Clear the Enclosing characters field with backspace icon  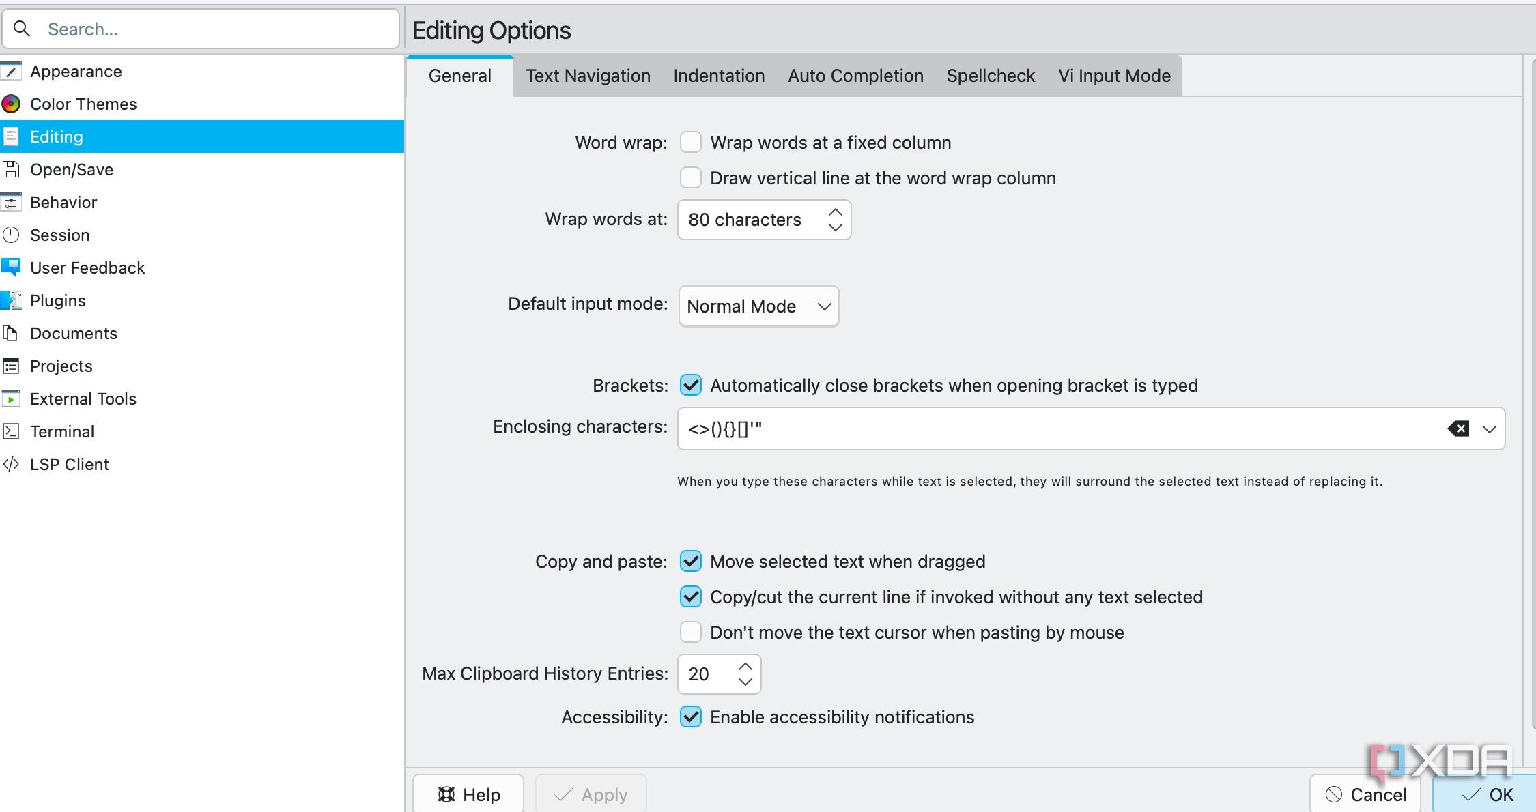point(1458,429)
